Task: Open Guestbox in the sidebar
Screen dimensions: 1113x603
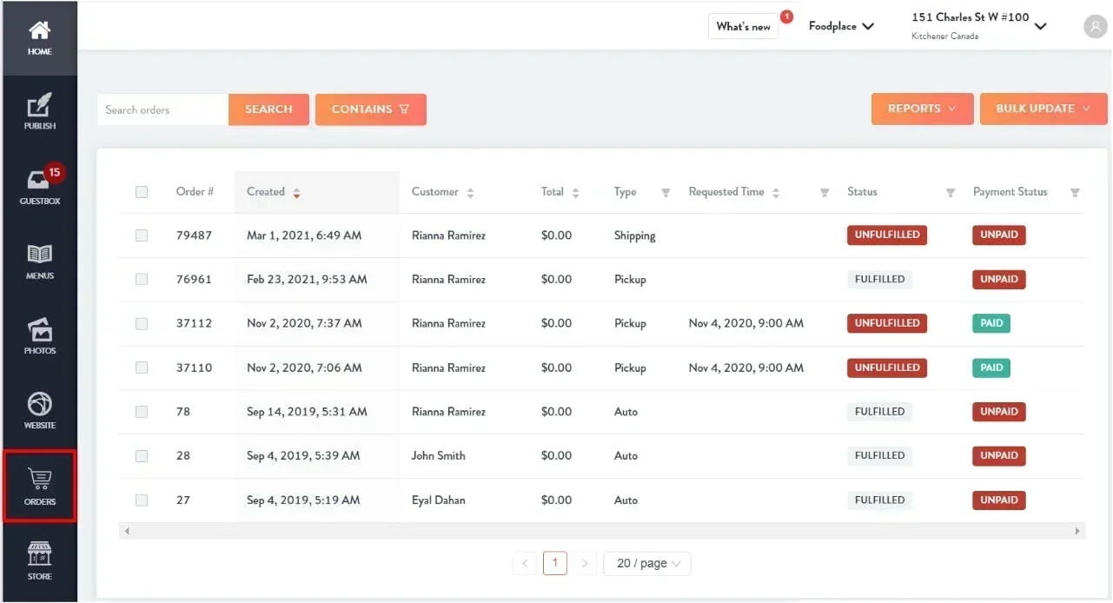Action: [x=39, y=187]
